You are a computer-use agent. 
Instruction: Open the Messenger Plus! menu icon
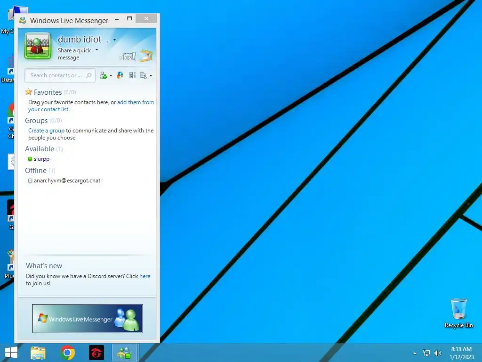128,57
